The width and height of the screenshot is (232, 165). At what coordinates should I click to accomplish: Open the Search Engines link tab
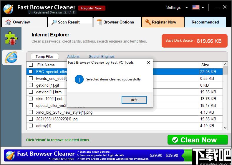pyautogui.click(x=102, y=57)
